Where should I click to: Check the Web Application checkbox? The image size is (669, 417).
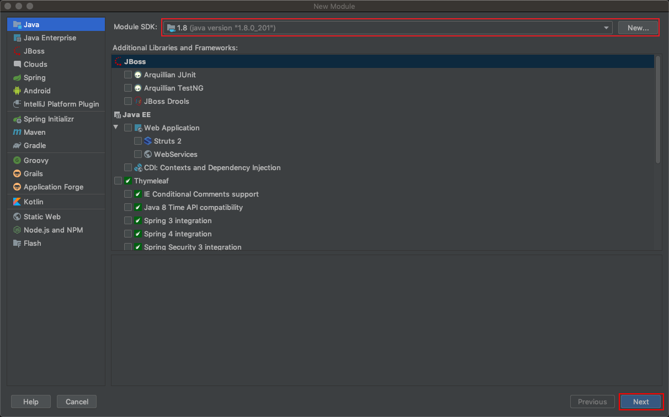click(x=128, y=128)
